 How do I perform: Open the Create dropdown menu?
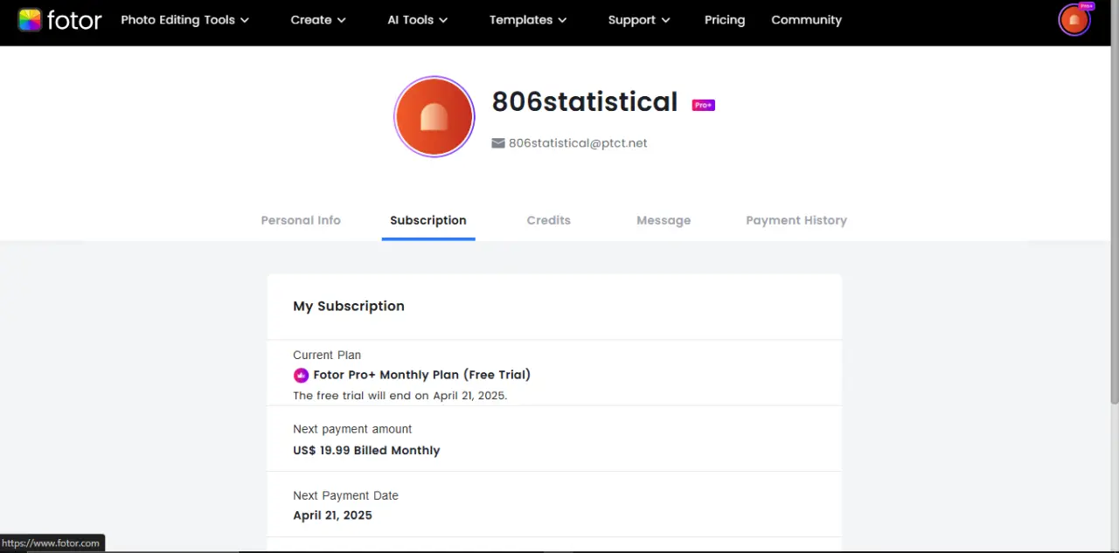pyautogui.click(x=318, y=20)
